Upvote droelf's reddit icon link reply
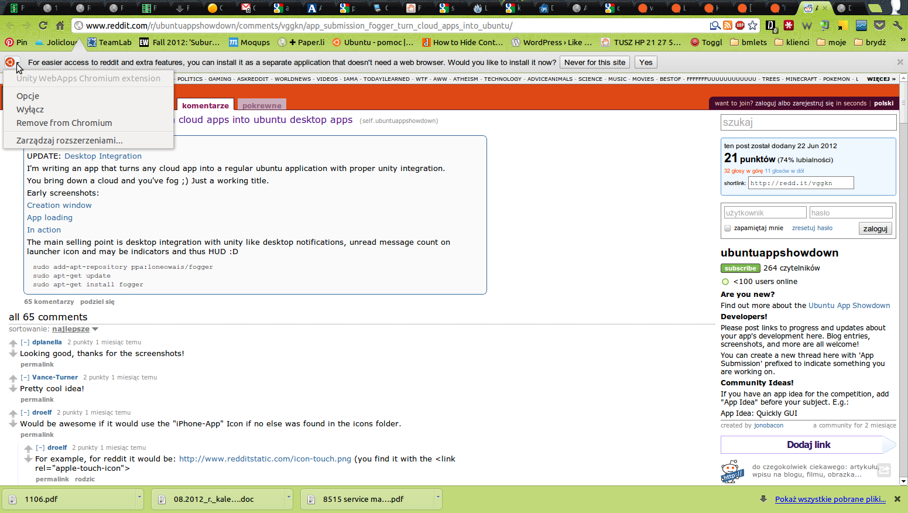The height and width of the screenshot is (513, 908). (x=28, y=448)
